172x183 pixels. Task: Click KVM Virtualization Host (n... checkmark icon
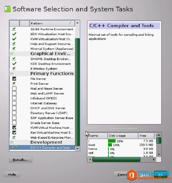tap(14, 39)
